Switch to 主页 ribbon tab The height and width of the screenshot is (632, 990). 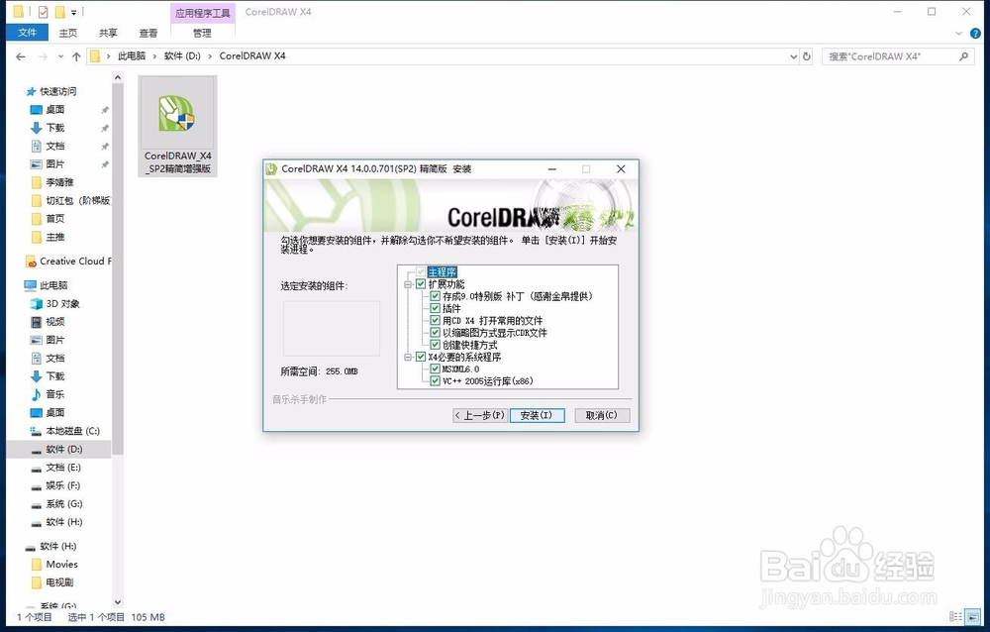tap(67, 33)
